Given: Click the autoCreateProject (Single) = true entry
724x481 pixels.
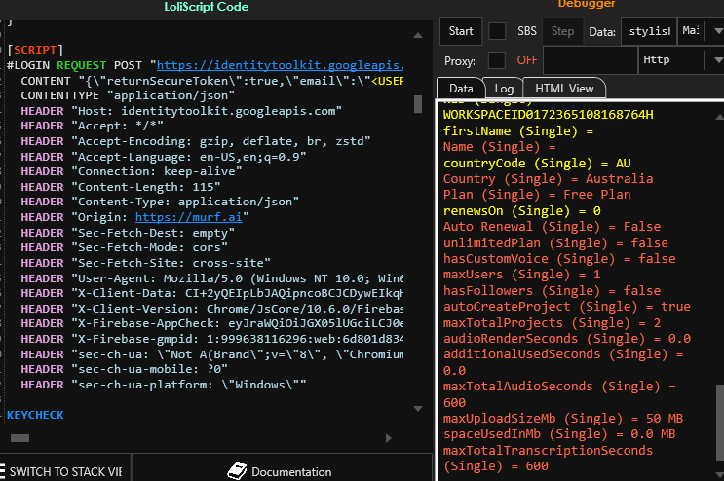Looking at the screenshot, I should click(567, 307).
